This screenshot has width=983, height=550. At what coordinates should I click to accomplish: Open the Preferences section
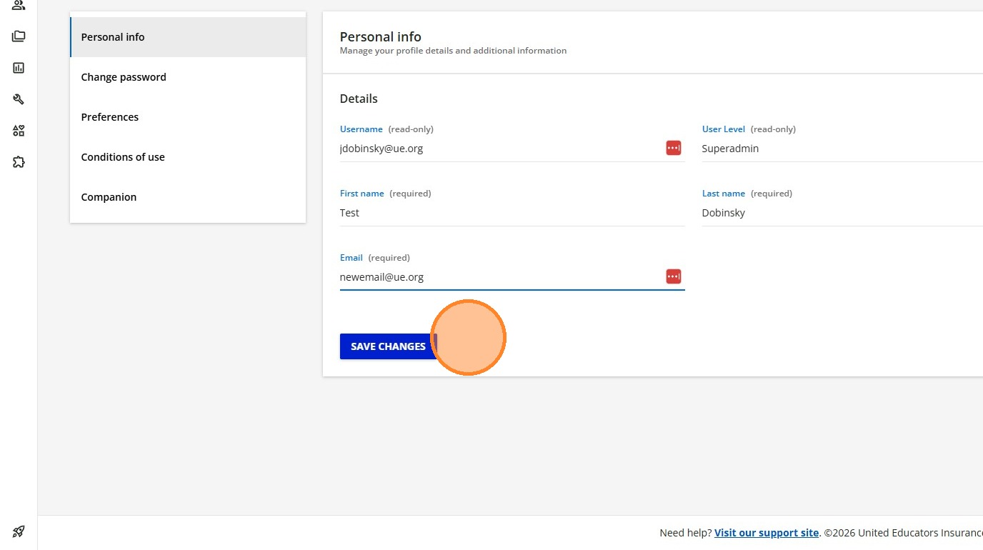[x=188, y=117]
